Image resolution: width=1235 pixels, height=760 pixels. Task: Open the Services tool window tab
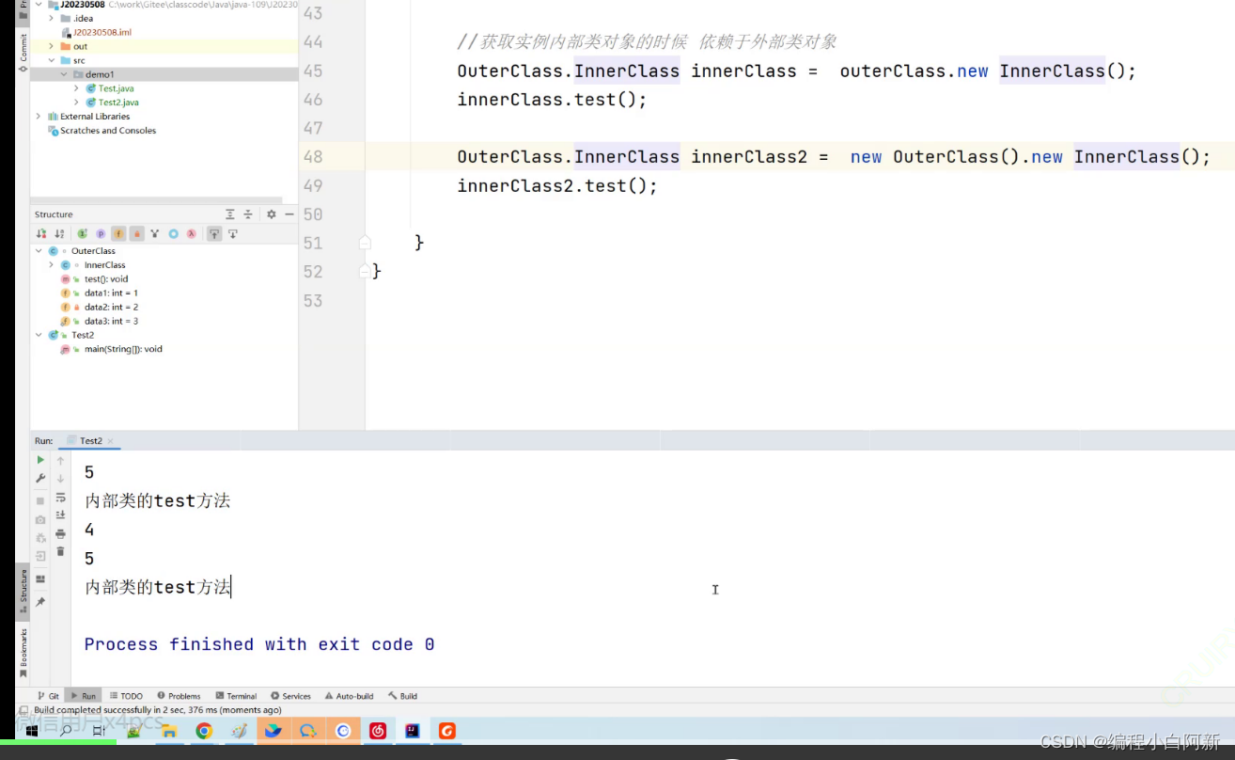coord(290,696)
